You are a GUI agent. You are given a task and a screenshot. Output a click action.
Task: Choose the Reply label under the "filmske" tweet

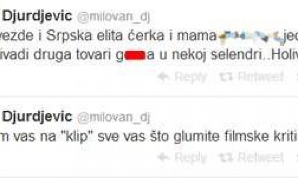tap(191, 158)
